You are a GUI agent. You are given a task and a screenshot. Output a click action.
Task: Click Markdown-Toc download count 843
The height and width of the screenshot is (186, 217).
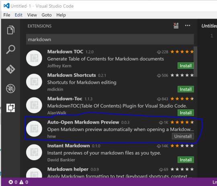[x=162, y=99]
